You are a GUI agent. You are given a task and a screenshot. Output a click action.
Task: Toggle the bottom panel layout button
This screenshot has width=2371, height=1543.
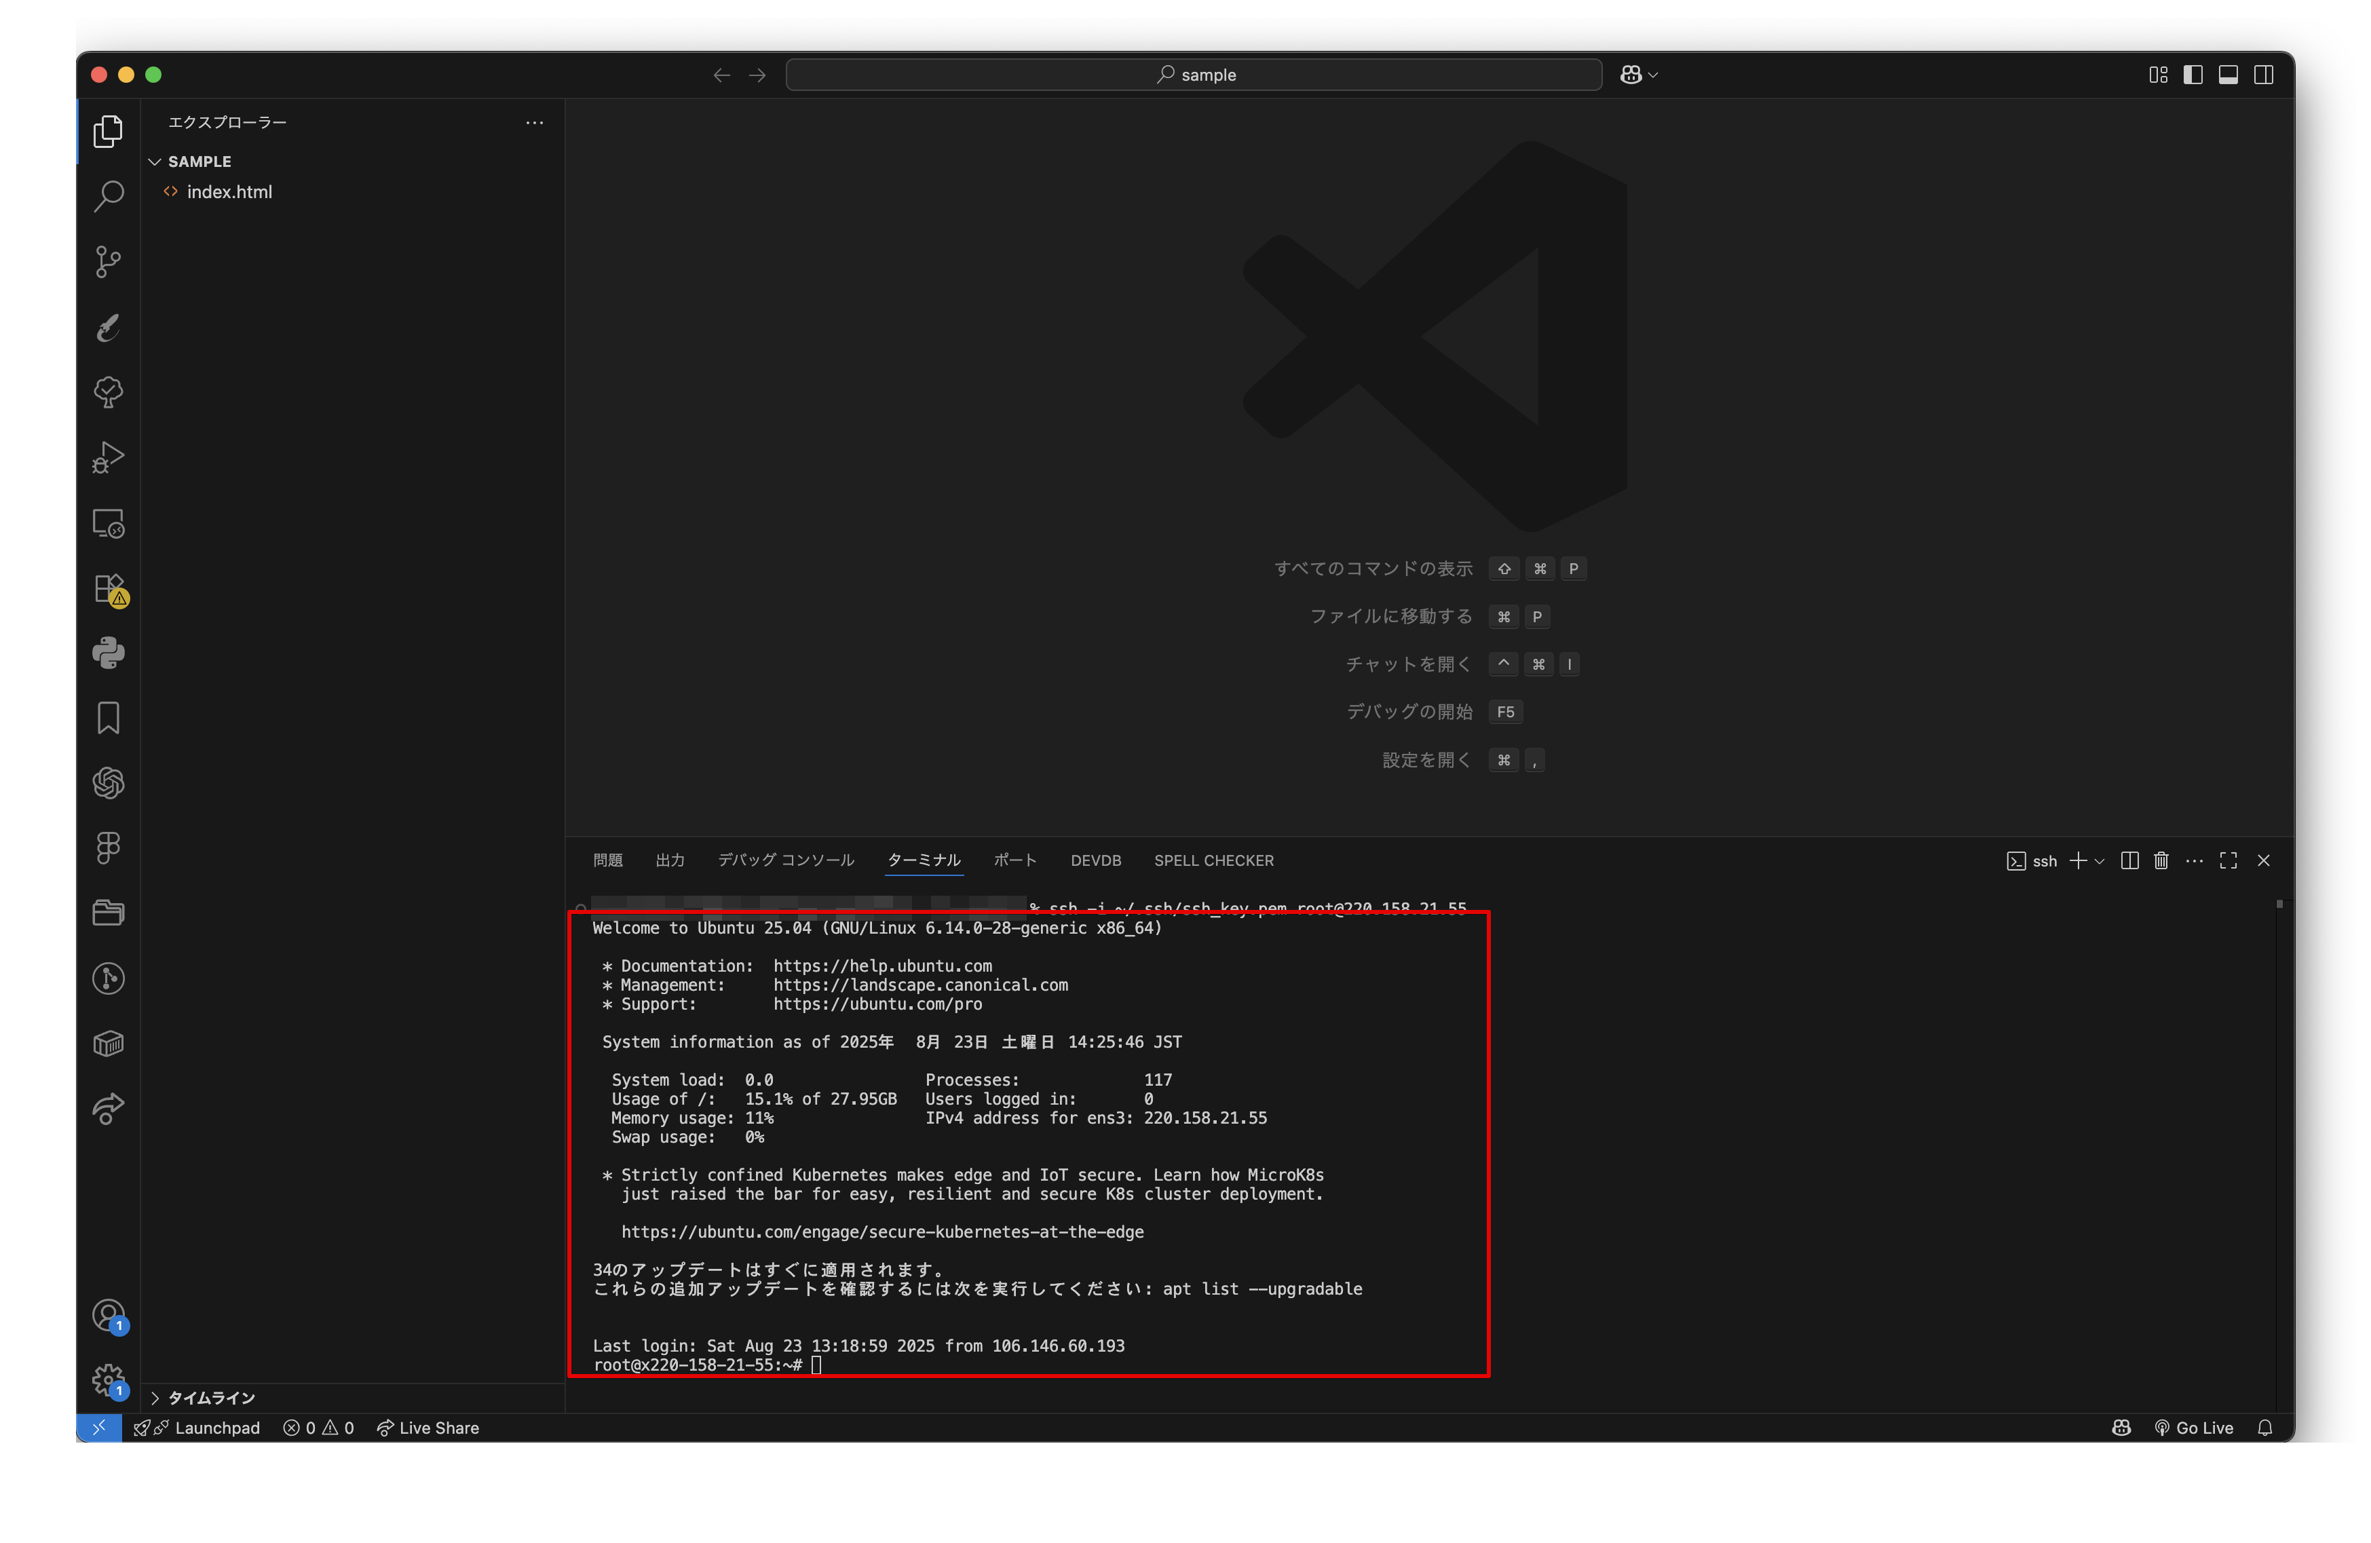point(2228,75)
